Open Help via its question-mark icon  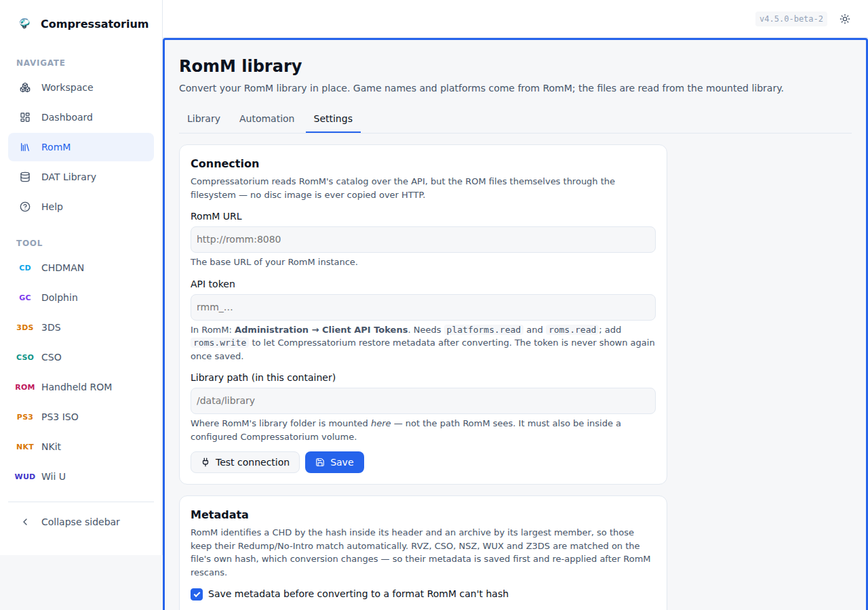pos(25,207)
